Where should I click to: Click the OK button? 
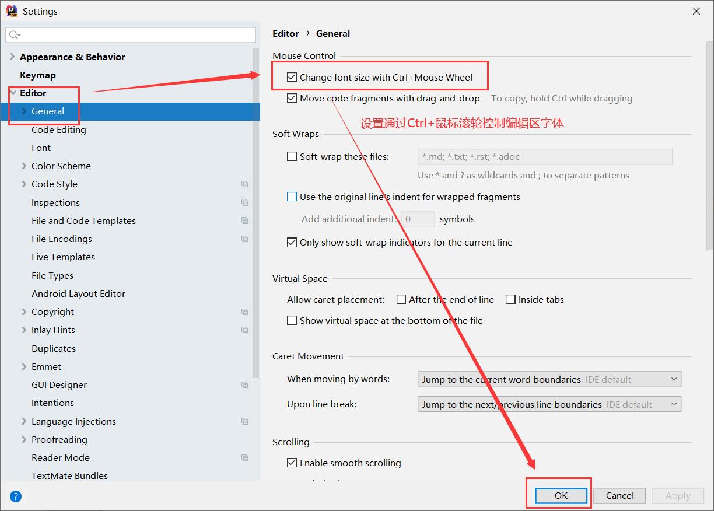pyautogui.click(x=561, y=496)
